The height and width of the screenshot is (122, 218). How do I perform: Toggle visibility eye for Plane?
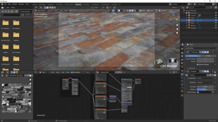coord(216,20)
